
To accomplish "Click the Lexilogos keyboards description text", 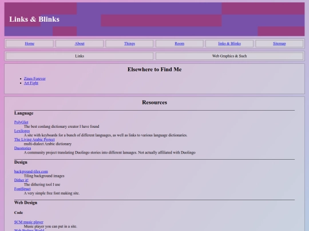I will 105,135.
